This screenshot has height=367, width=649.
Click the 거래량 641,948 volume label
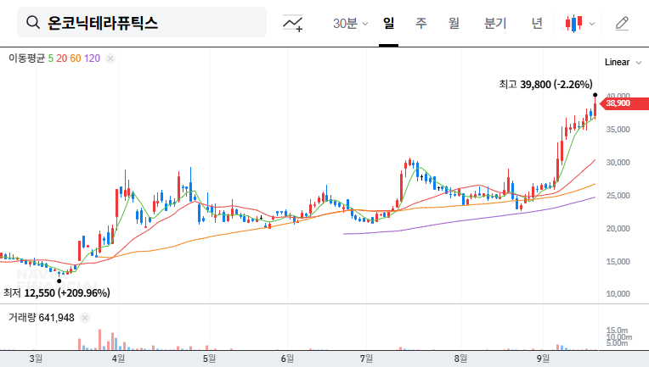42,318
